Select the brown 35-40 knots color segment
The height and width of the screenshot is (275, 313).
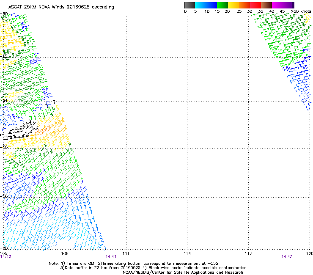(x=266, y=5)
